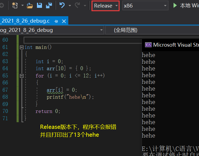Viewport: 199px width, 156px height.
Task: Click the Save All icon
Action: [x=49, y=5]
